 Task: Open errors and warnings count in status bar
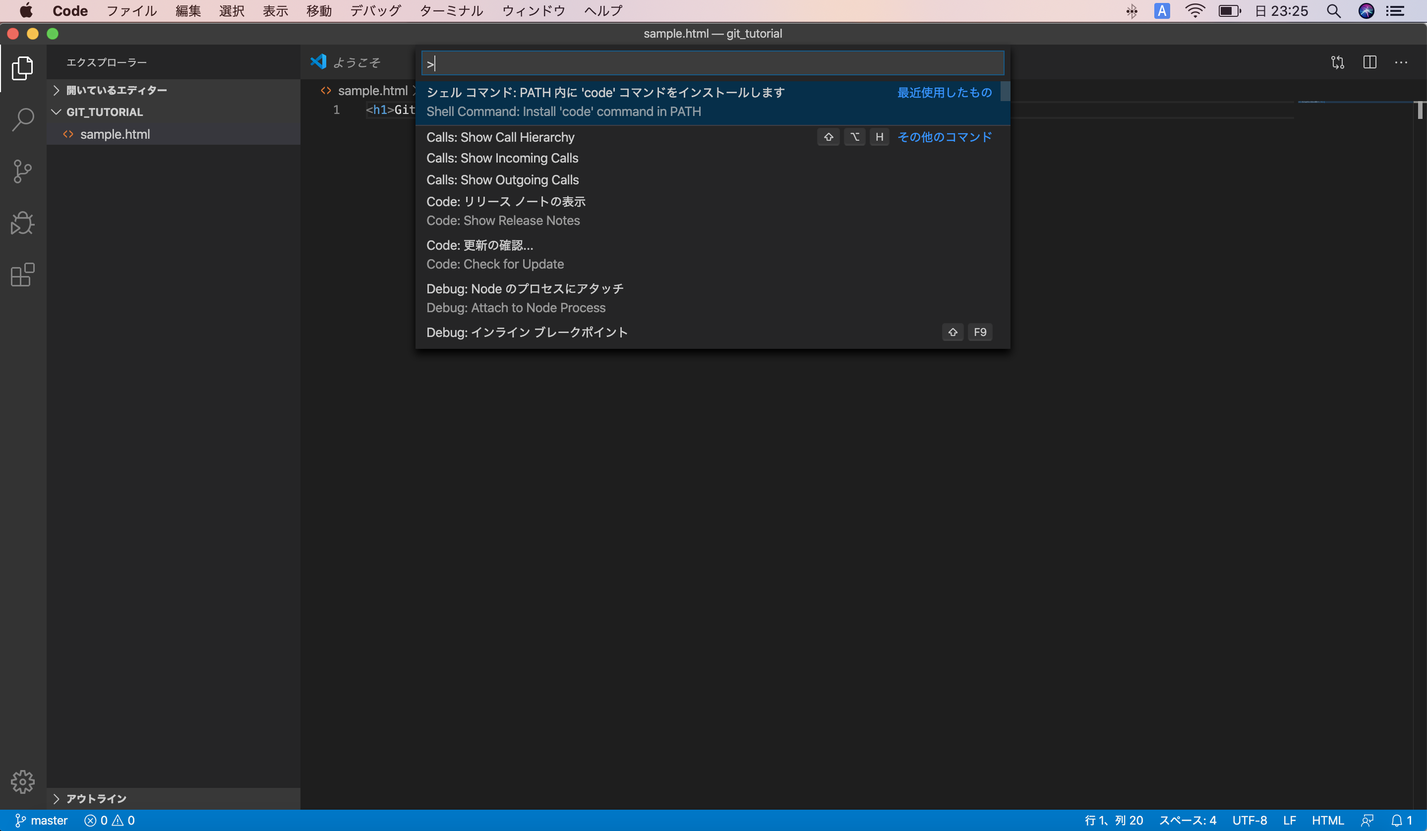[x=109, y=820]
